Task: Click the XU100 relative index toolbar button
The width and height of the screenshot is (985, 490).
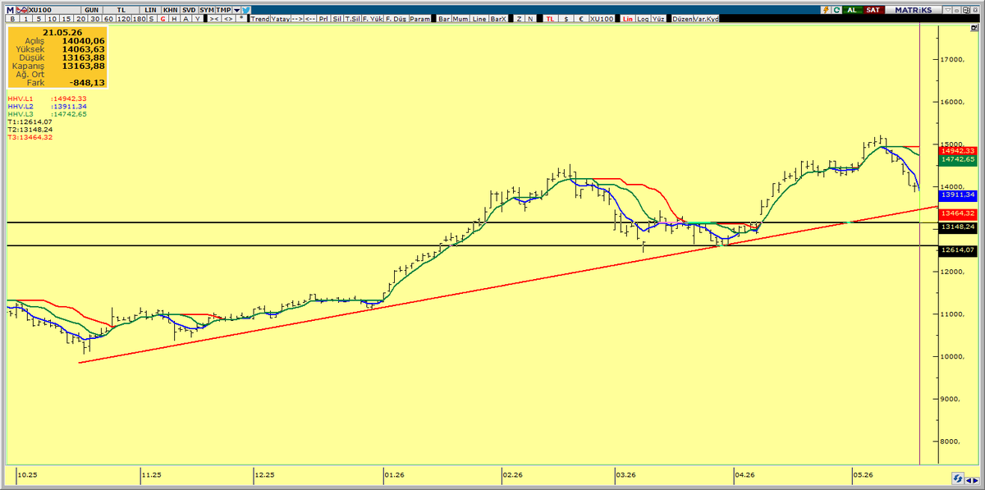Action: 602,19
